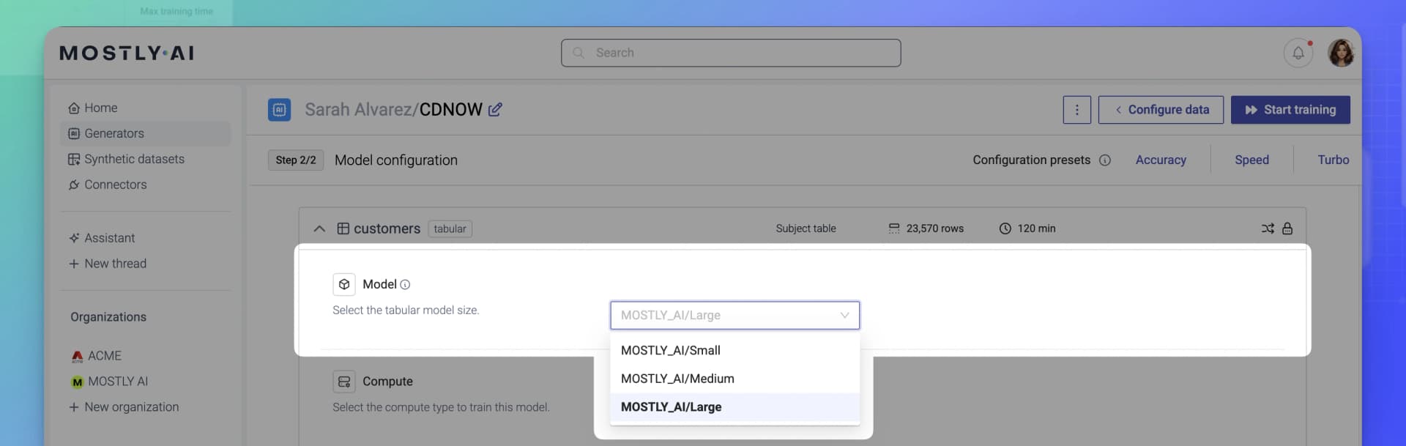The image size is (1406, 446).
Task: Apply the Turbo preset
Action: 1333,160
